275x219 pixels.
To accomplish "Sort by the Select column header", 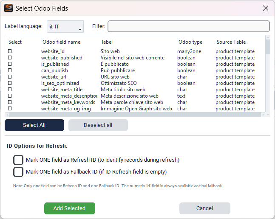I will (x=15, y=42).
